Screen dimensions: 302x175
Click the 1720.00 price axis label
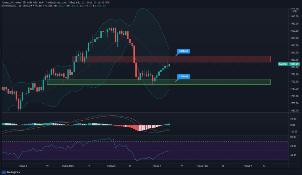coord(294,96)
